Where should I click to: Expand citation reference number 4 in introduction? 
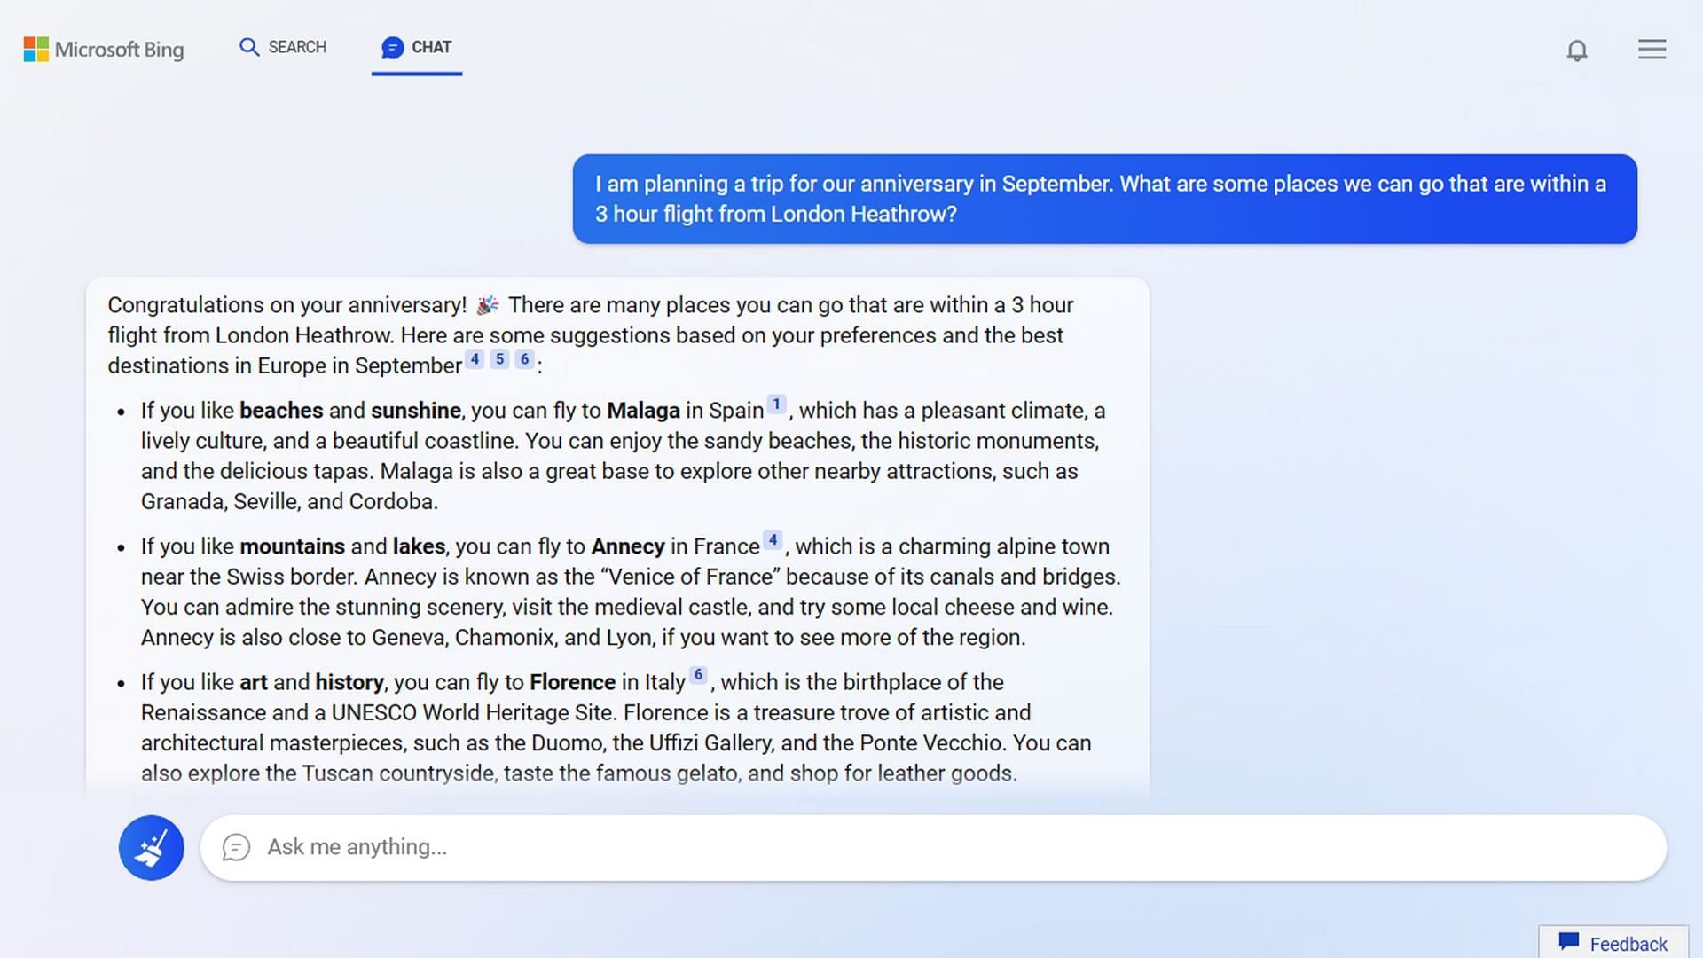pyautogui.click(x=476, y=358)
